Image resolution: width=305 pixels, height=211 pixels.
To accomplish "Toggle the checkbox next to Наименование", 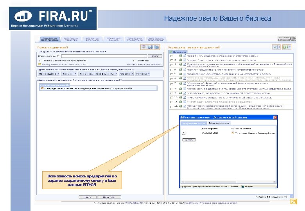I will [x=58, y=56].
